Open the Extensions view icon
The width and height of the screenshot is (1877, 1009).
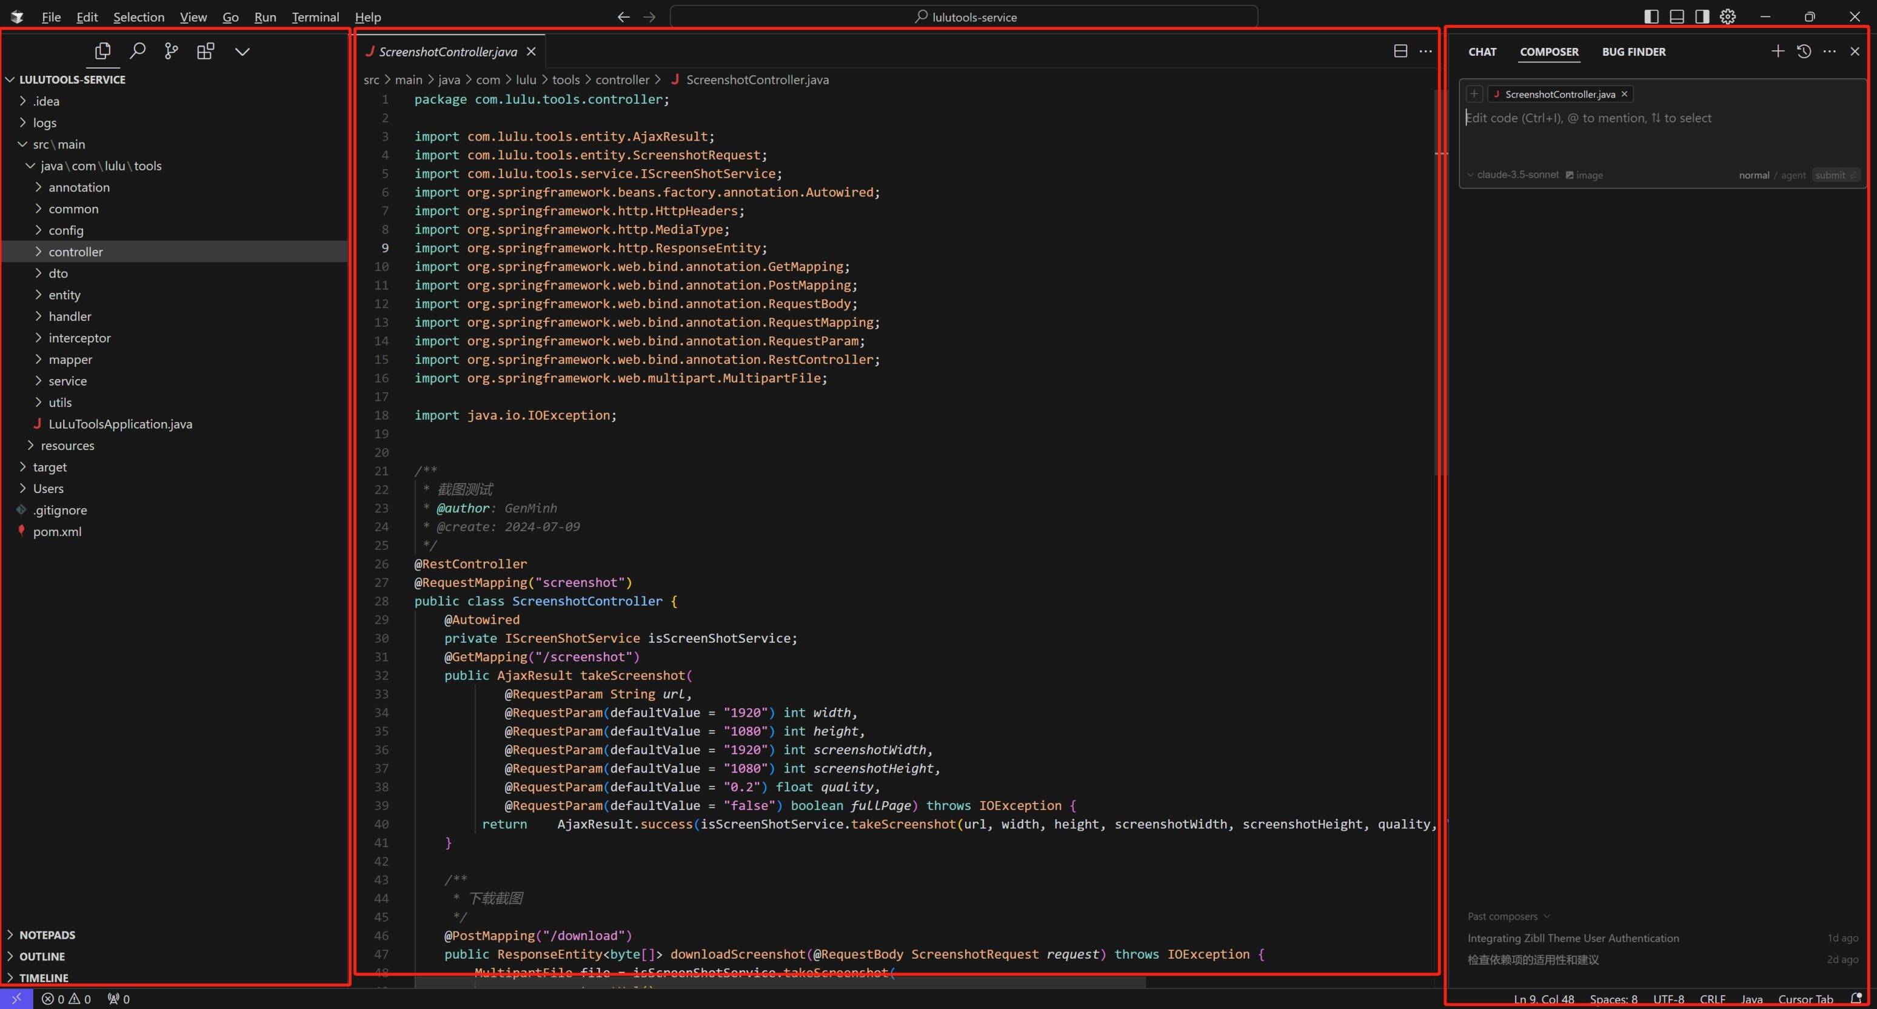206,51
